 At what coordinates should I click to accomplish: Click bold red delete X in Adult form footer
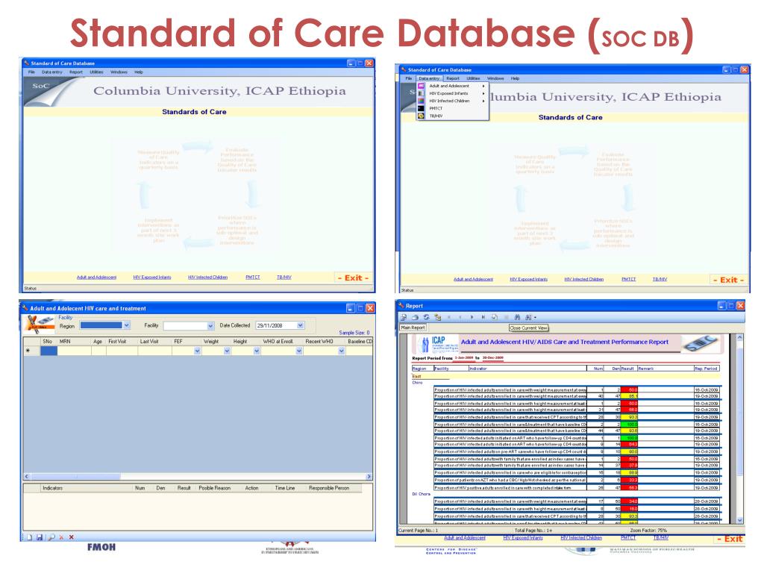click(x=71, y=537)
